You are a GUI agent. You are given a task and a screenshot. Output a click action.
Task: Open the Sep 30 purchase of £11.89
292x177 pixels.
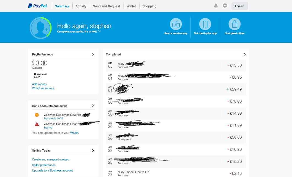coord(176,125)
